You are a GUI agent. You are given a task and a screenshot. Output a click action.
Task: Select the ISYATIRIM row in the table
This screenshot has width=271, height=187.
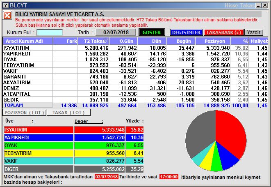(x=135, y=48)
